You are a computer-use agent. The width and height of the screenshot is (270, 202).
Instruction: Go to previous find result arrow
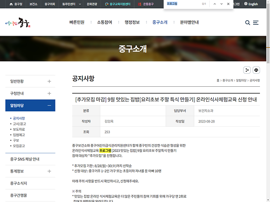(x=215, y=4)
